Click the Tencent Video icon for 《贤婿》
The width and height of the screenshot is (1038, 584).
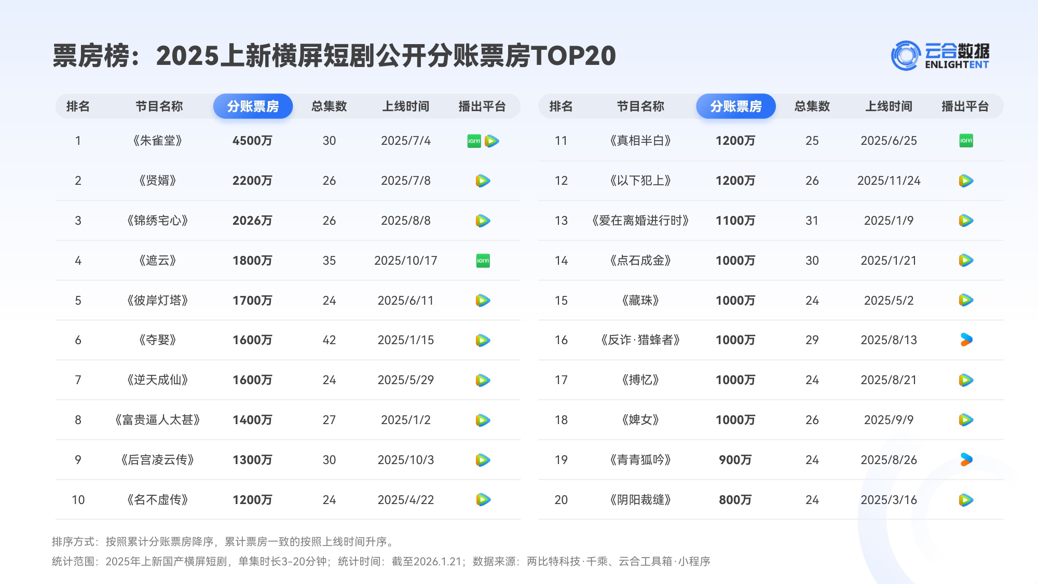[x=482, y=180]
